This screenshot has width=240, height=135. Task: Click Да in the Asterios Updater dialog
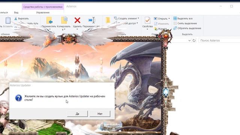[x=77, y=114]
